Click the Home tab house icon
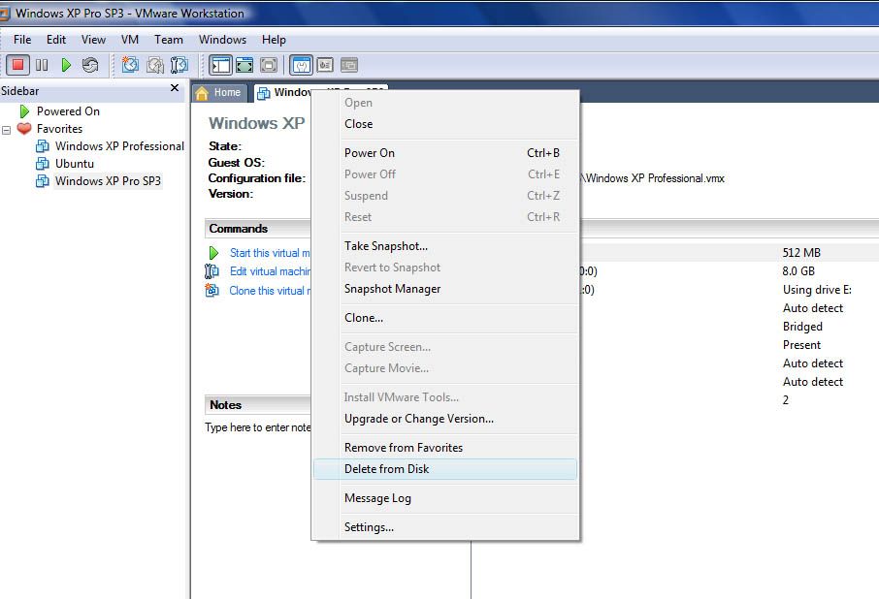879x599 pixels. pos(202,93)
